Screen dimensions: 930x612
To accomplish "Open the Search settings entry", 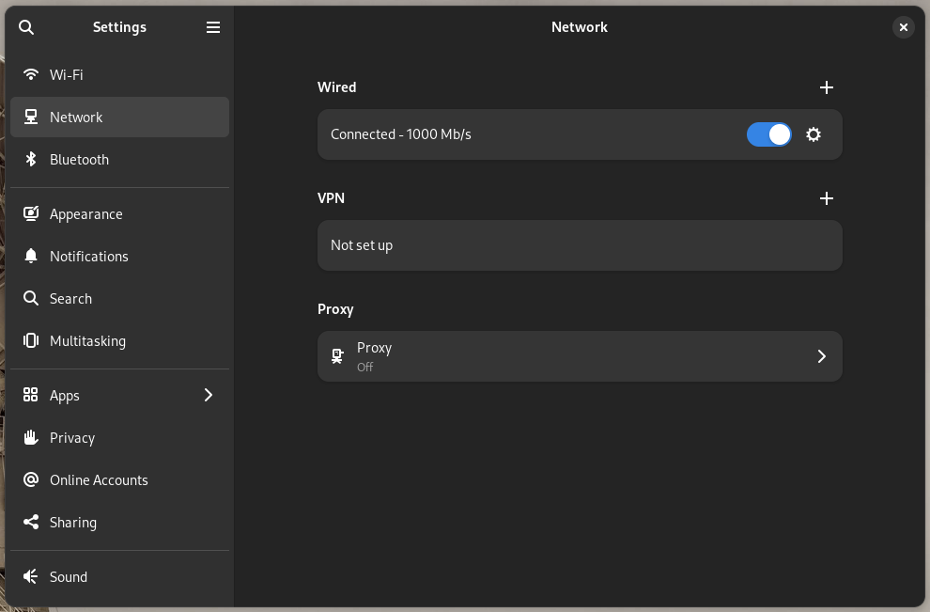I will coord(70,298).
